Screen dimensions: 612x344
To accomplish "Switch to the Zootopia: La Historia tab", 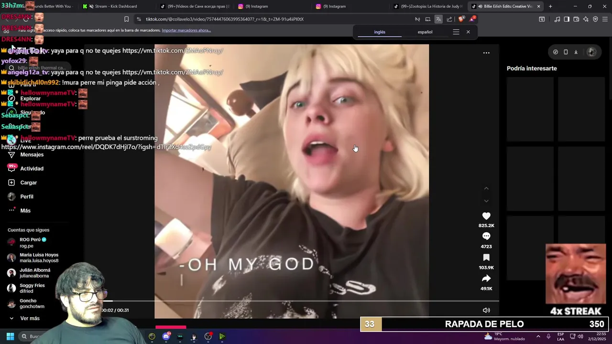I will pos(428,6).
